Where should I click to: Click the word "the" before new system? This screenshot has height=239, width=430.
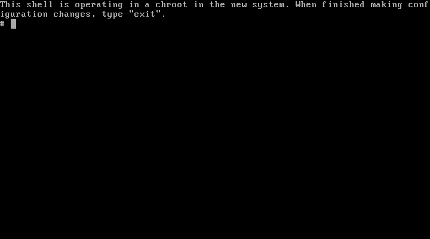click(217, 5)
